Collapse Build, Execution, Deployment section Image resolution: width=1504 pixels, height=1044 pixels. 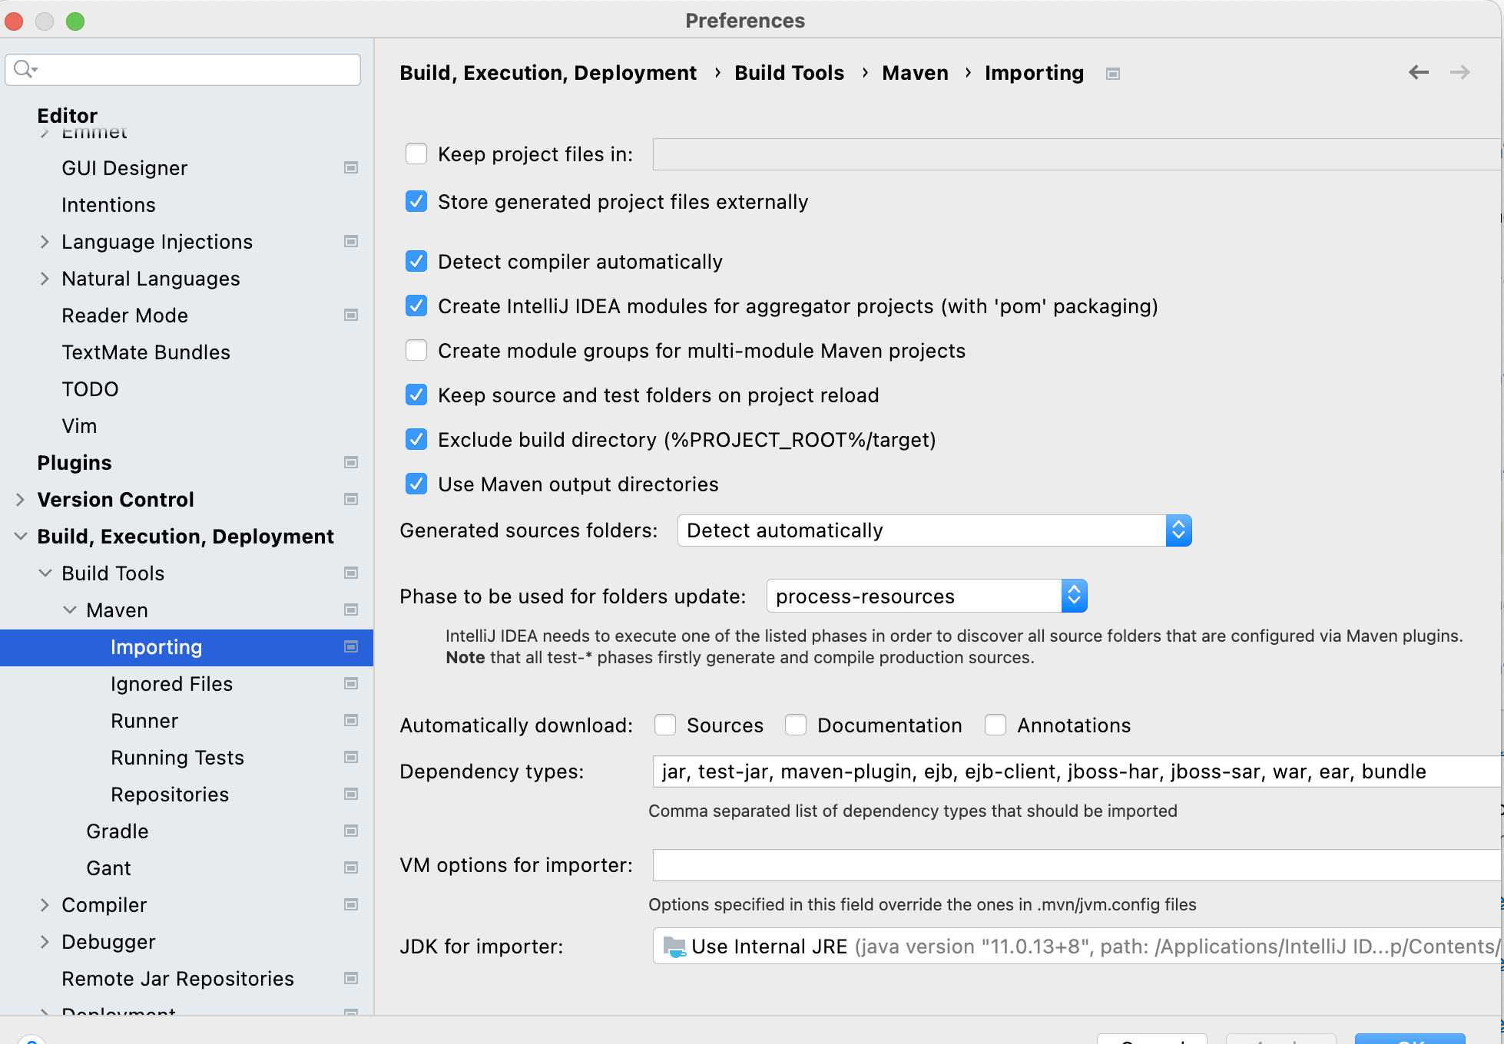(x=21, y=536)
